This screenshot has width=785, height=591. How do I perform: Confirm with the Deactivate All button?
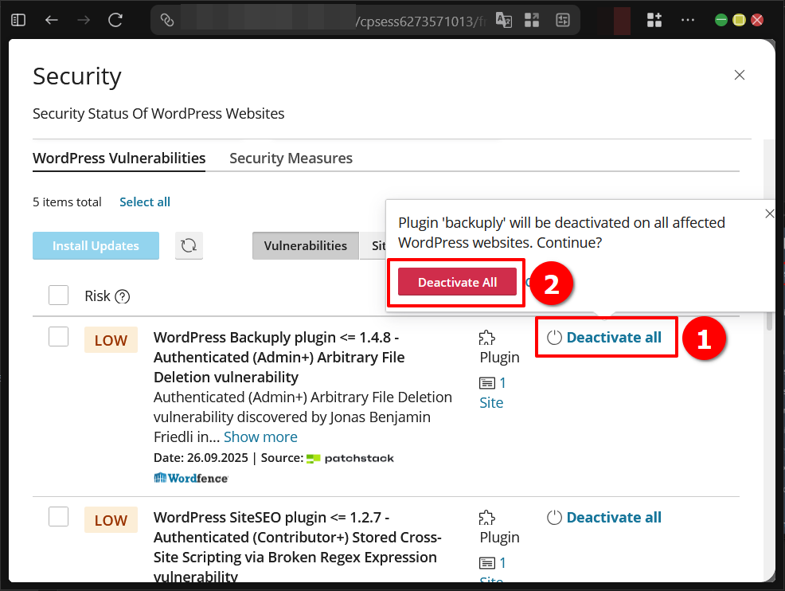[x=456, y=282]
